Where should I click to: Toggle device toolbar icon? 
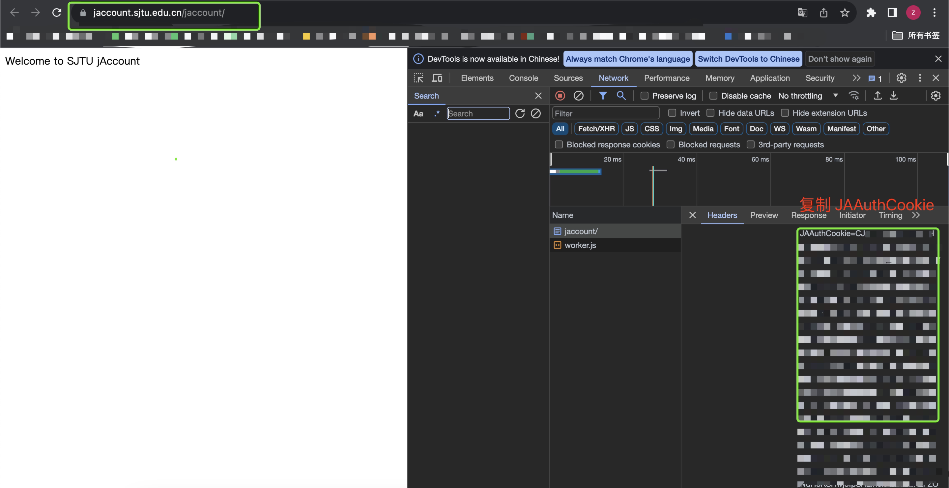click(437, 78)
